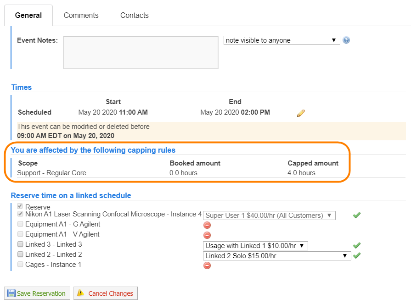
Task: Click green checkmark beside Linked 2 Solo rate
Action: point(357,255)
